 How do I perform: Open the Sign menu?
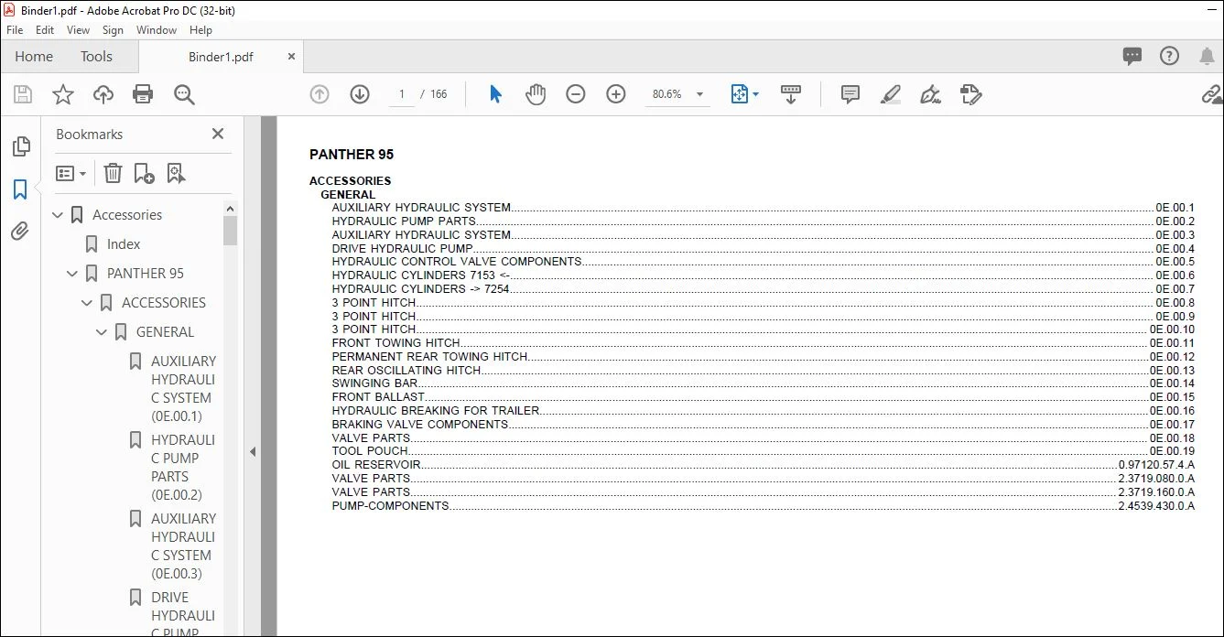[x=113, y=30]
